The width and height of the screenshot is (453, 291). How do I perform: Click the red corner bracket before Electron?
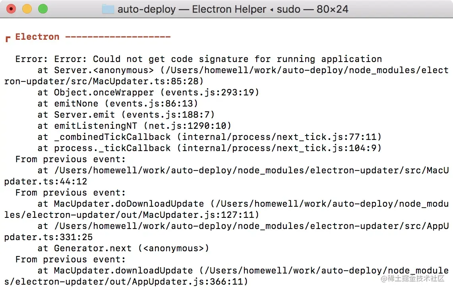click(x=8, y=39)
